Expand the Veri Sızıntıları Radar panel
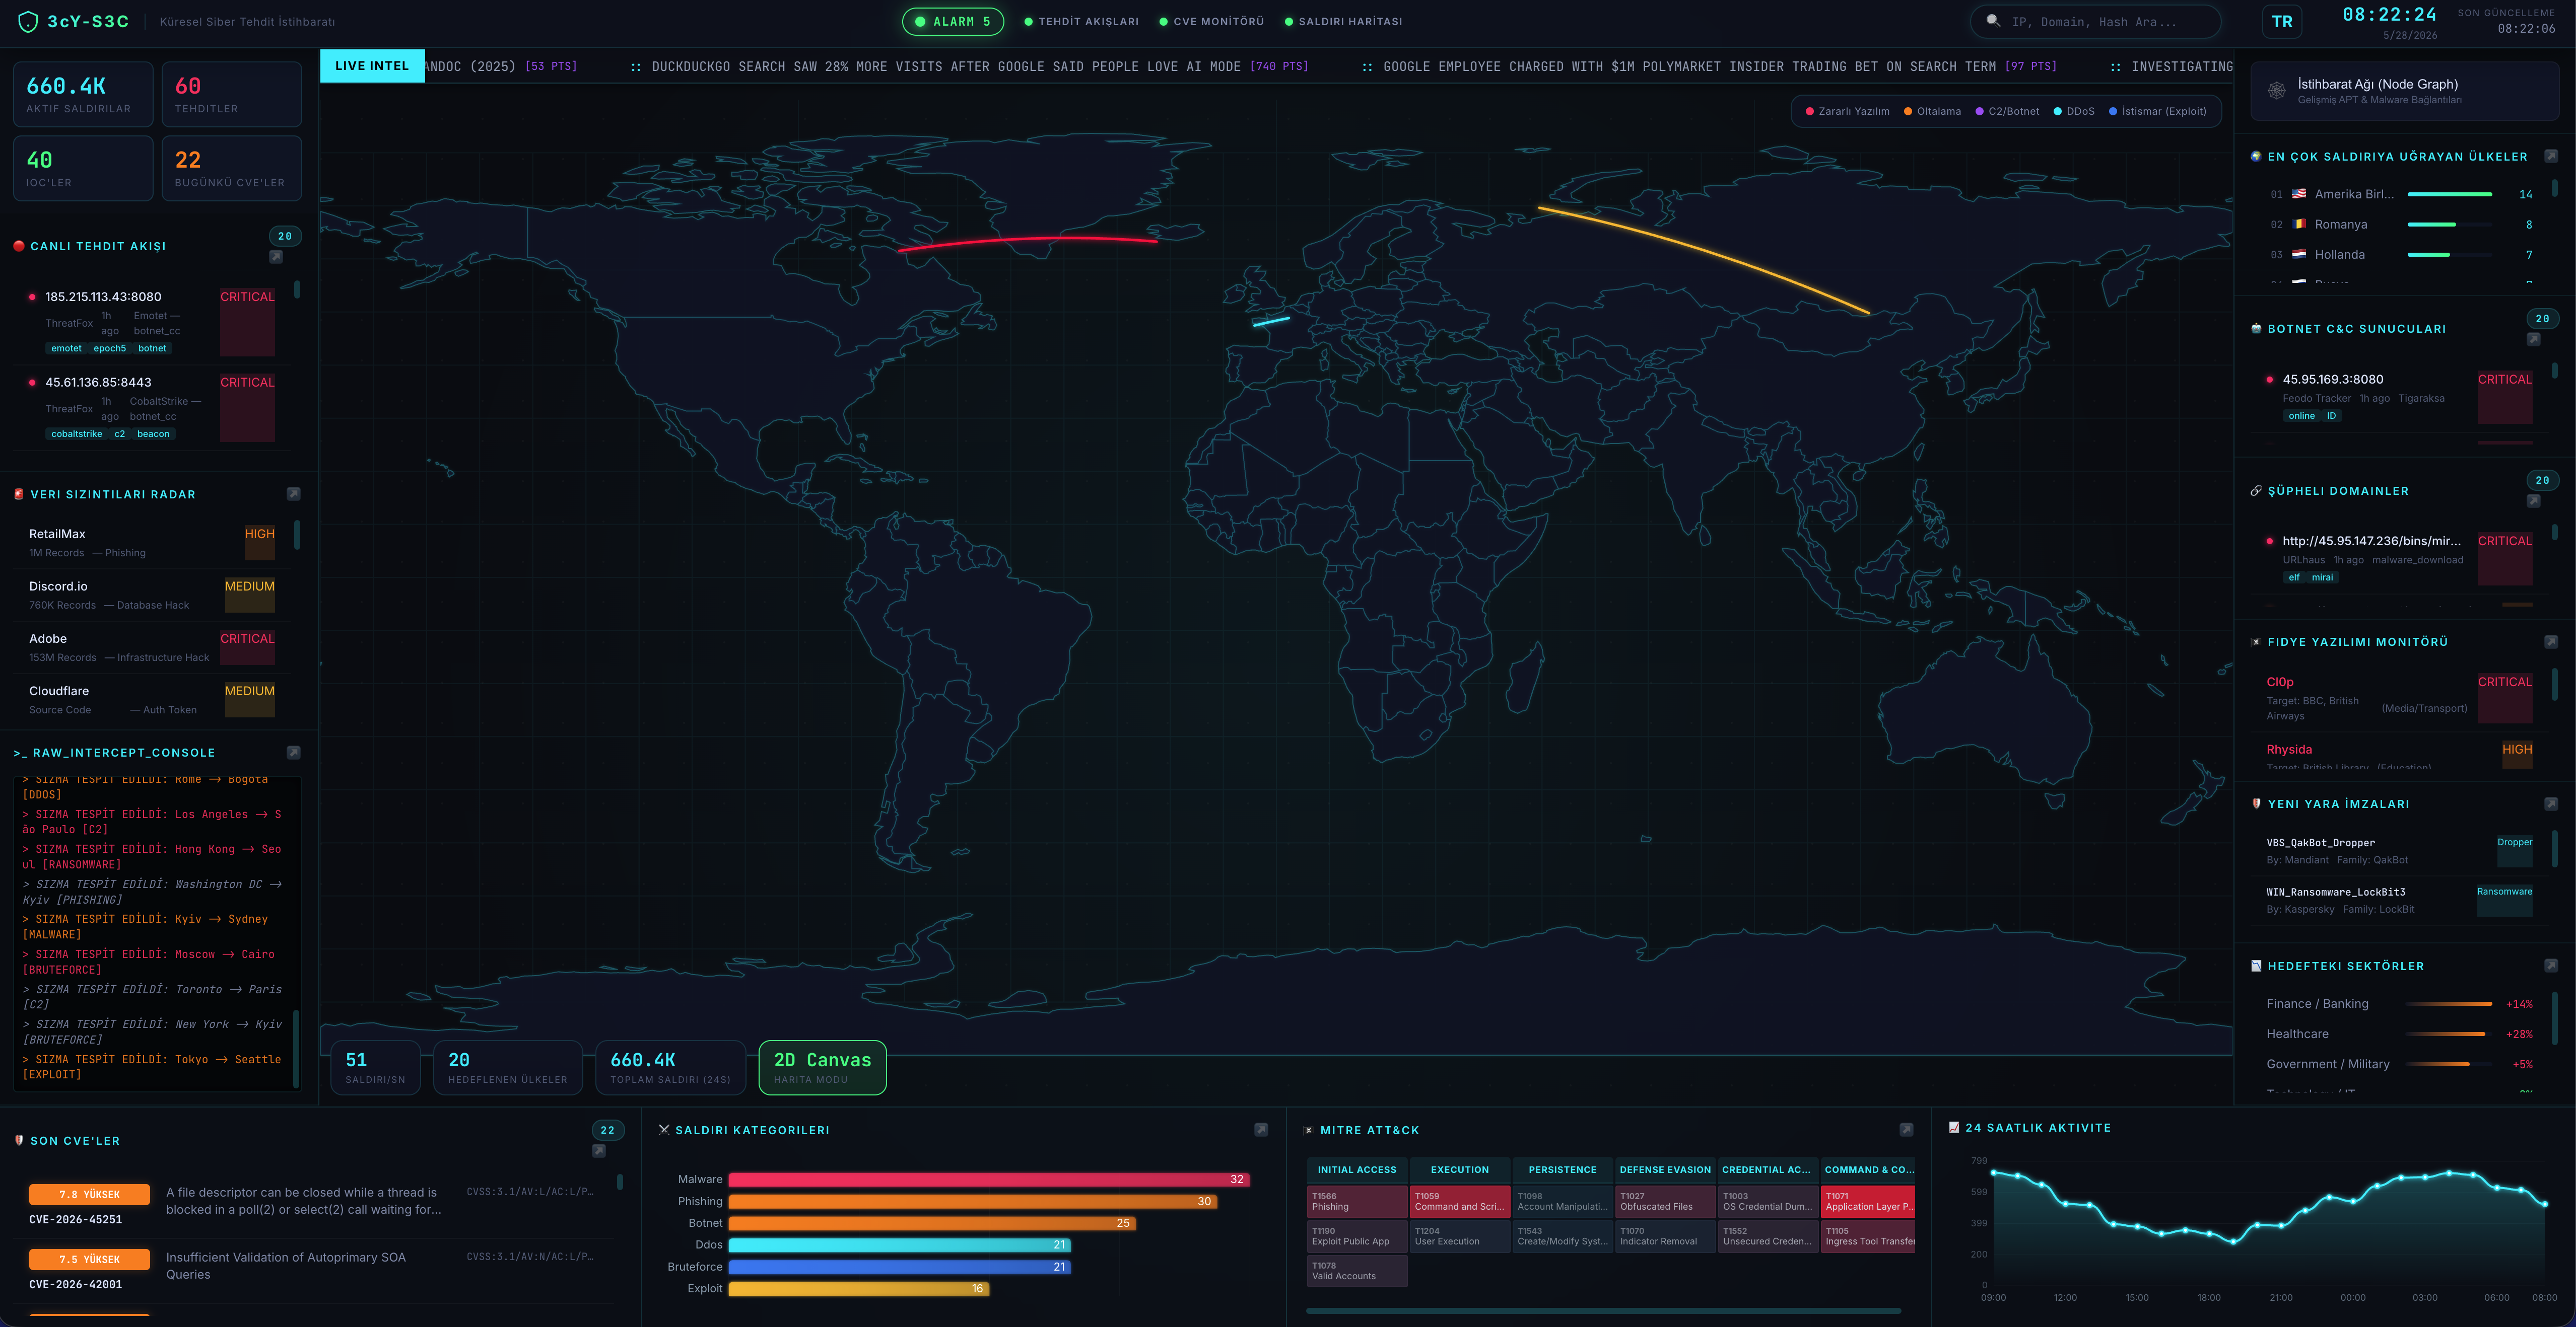Screen dimensions: 2576x1327 293,494
